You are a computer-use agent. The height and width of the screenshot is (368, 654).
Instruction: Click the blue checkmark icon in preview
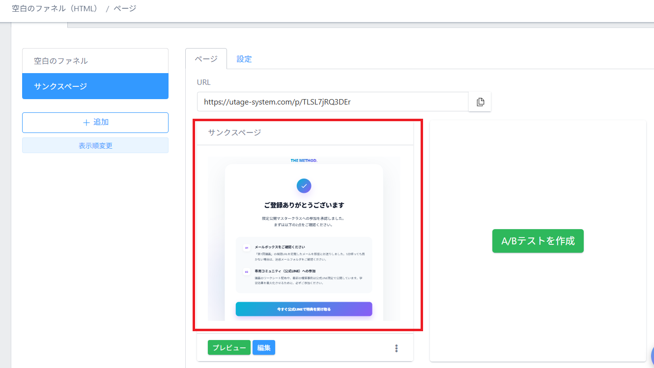coord(304,186)
